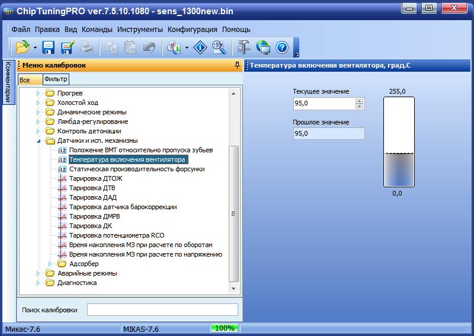Click the fan temperature vertical gauge bar
This screenshot has width=474, height=336.
point(399,142)
